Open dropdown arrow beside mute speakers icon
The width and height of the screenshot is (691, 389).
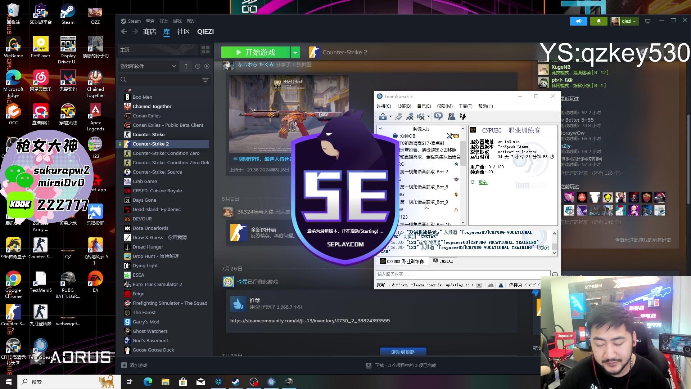(x=428, y=116)
